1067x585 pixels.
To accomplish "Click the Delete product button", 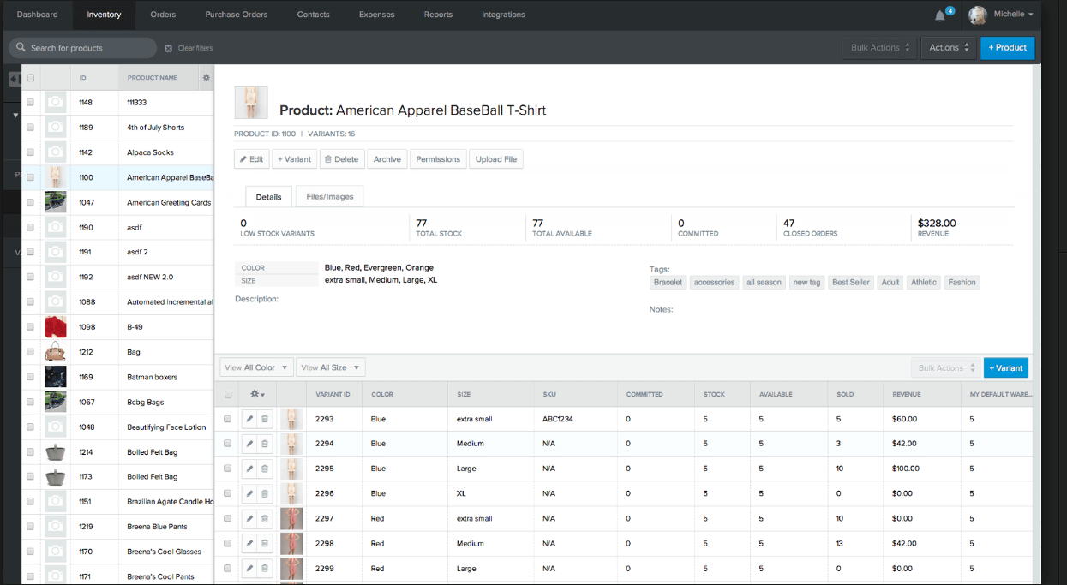I will (342, 159).
